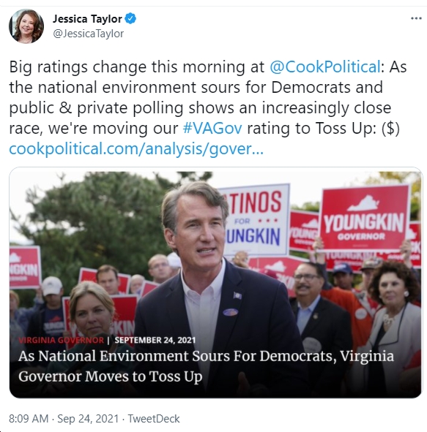Open the @JessicaTaylor handle link

point(88,34)
